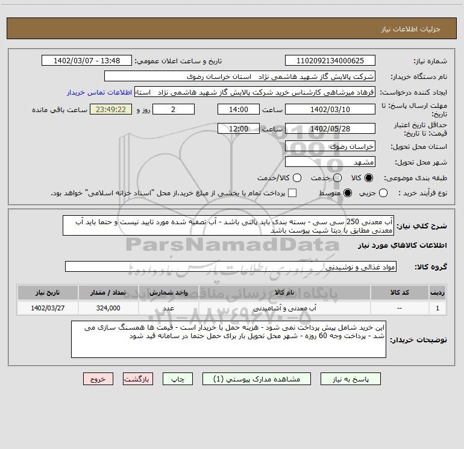Tick the Islamic treasury payment checkbox

click(x=292, y=193)
